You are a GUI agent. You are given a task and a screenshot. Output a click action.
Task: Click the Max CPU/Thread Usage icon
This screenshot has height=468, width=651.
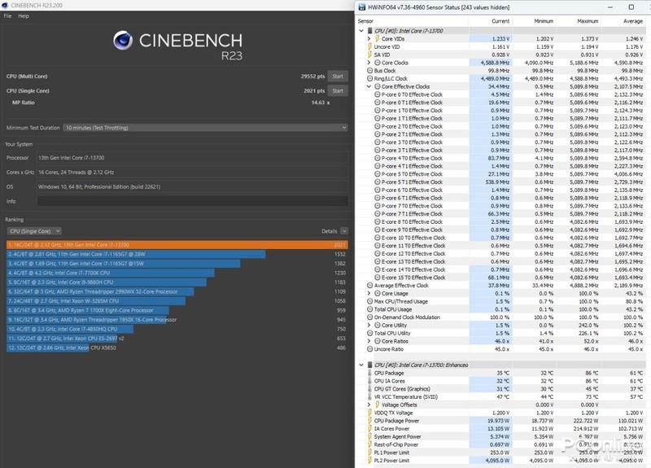point(370,301)
